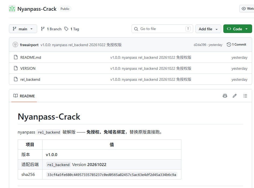Click the Nyanpass-Crack repository avatar icon
254x188 pixels.
click(x=12, y=9)
